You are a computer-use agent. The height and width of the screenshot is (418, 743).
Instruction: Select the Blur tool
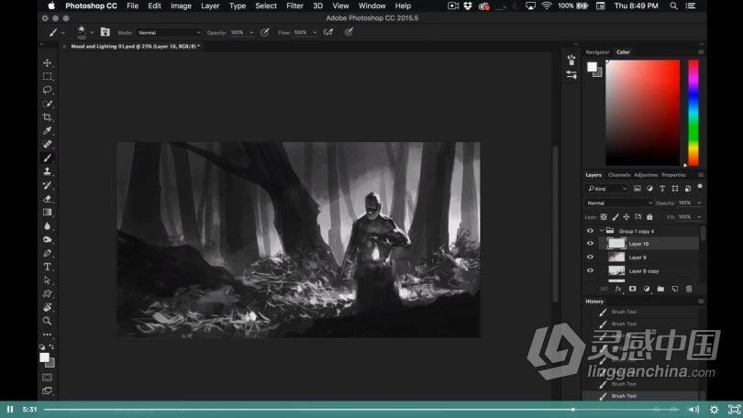(47, 225)
